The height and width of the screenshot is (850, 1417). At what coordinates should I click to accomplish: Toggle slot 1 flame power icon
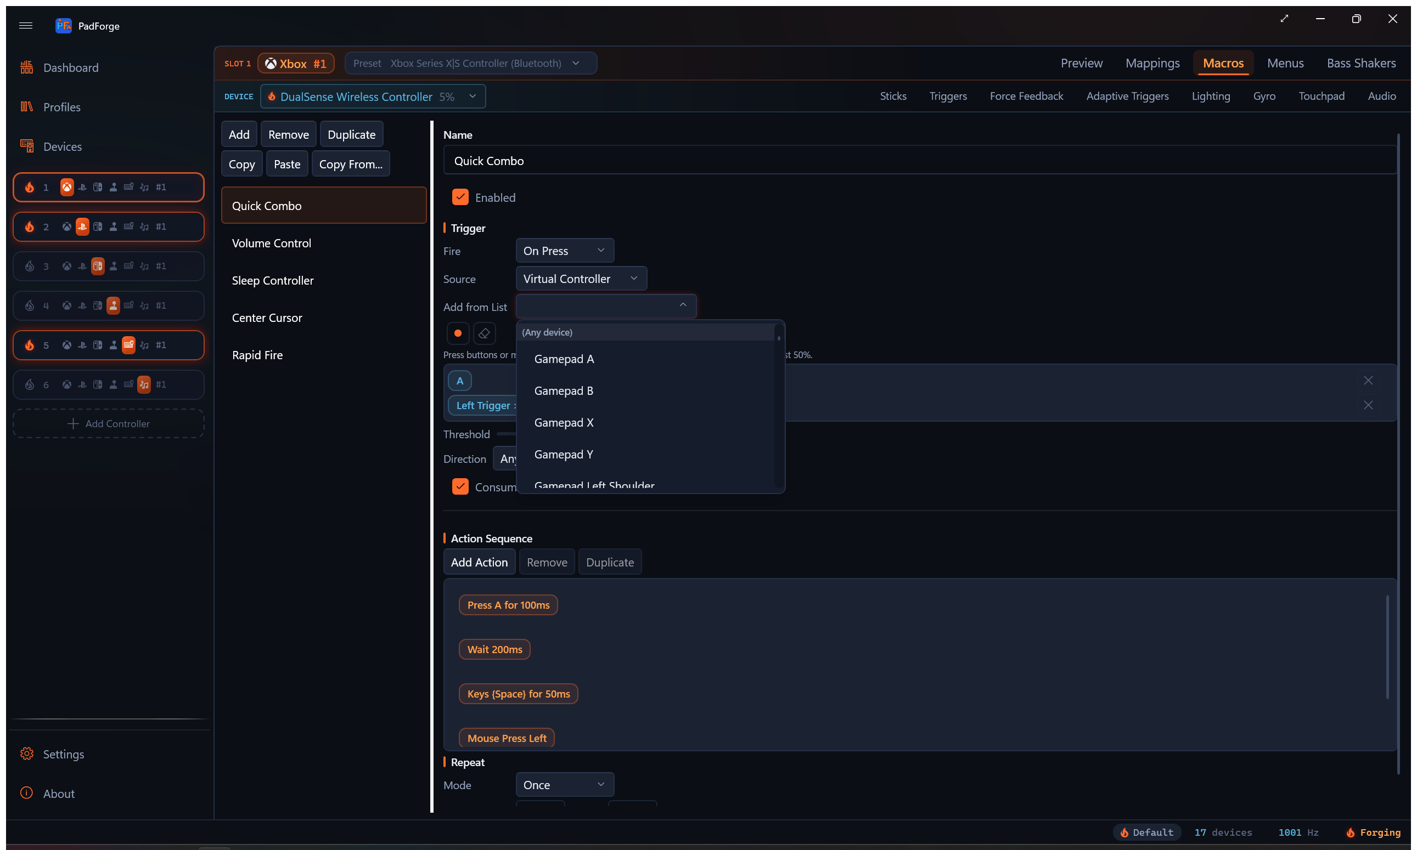[x=29, y=188]
